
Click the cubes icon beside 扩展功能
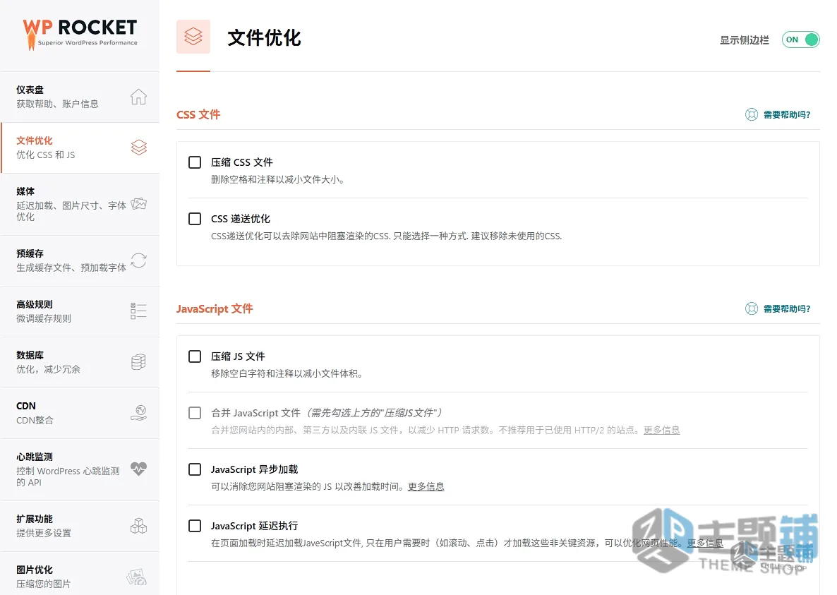click(x=139, y=526)
